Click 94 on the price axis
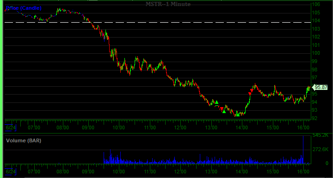Image resolution: width=333 pixels, height=178 pixels. click(x=314, y=102)
